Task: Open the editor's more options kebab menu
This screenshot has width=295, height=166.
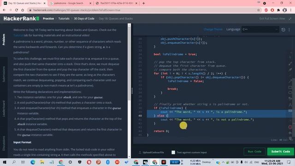Action: (289, 30)
